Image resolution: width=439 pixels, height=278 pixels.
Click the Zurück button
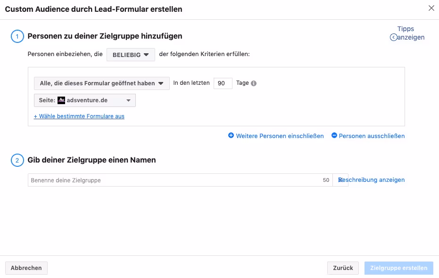coord(343,268)
